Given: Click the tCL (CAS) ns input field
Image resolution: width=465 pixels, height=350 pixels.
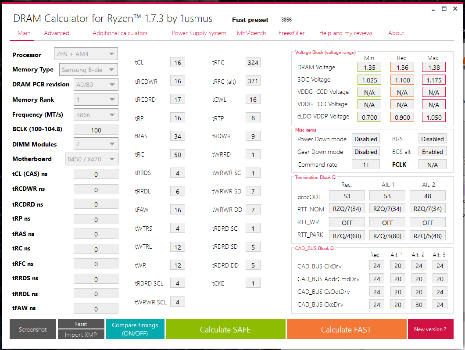Looking at the screenshot, I should (x=96, y=174).
